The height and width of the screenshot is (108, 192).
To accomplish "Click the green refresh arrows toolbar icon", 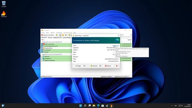I will pos(69,35).
